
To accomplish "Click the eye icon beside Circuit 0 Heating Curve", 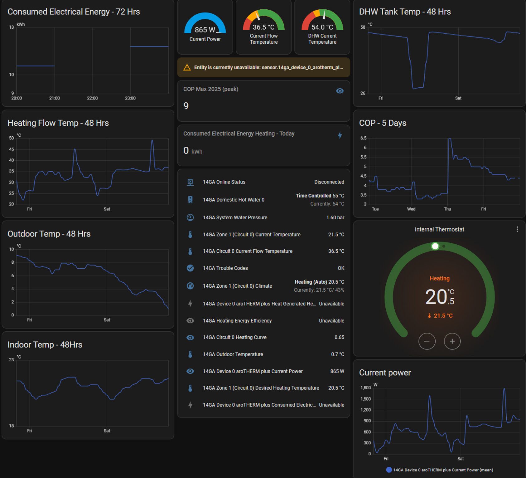I will (x=190, y=338).
